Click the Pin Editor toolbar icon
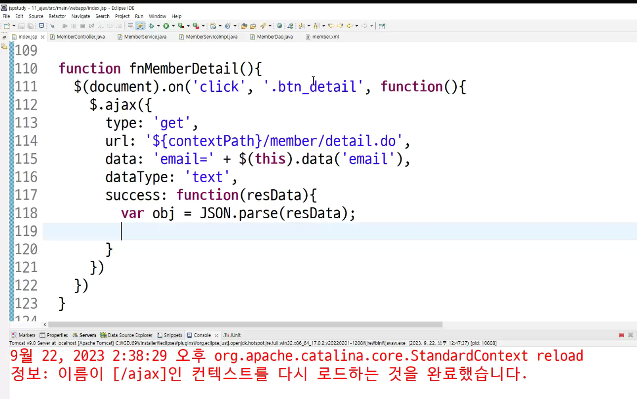The height and width of the screenshot is (399, 637). click(x=382, y=26)
